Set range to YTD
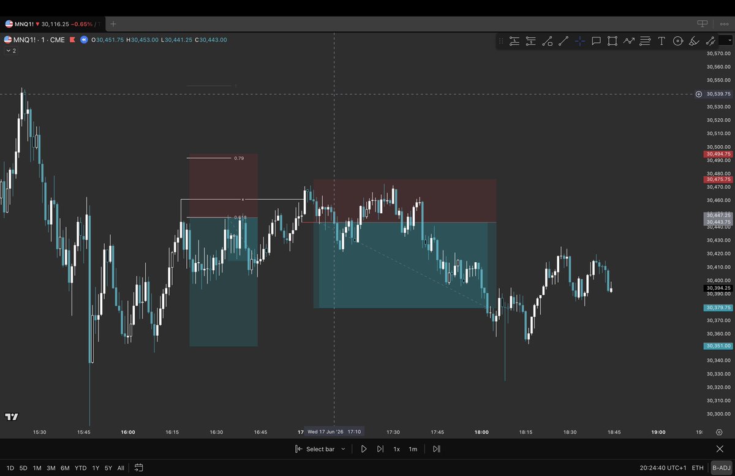This screenshot has width=735, height=476. point(80,468)
